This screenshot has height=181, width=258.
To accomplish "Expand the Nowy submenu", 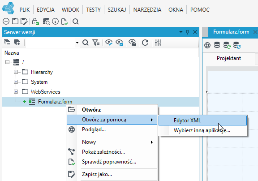I will click(x=112, y=142).
